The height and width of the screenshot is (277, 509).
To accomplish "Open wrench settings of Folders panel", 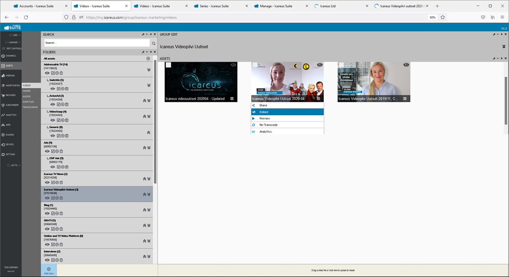I will click(143, 52).
